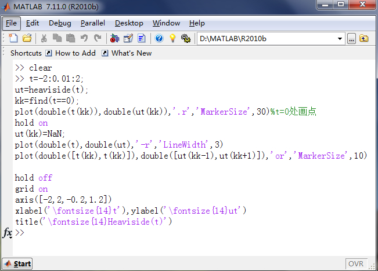Open the File menu
The image size is (378, 271).
pyautogui.click(x=11, y=23)
